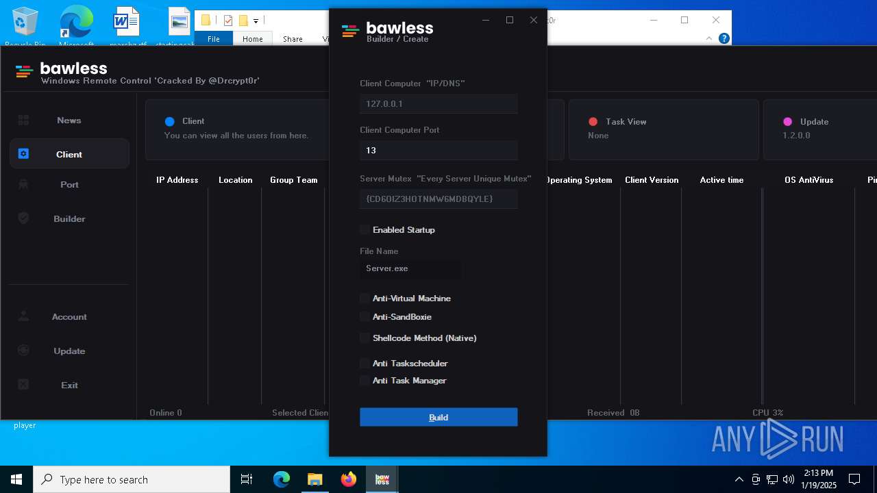The width and height of the screenshot is (877, 493).
Task: Click the magenta Update card dot
Action: [x=788, y=122]
